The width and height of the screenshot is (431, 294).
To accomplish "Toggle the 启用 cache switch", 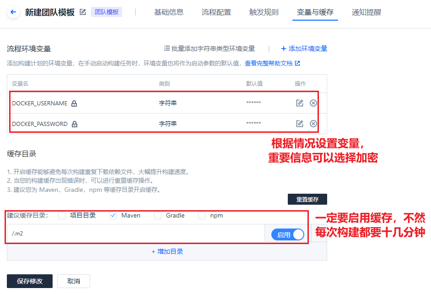I will tap(288, 234).
